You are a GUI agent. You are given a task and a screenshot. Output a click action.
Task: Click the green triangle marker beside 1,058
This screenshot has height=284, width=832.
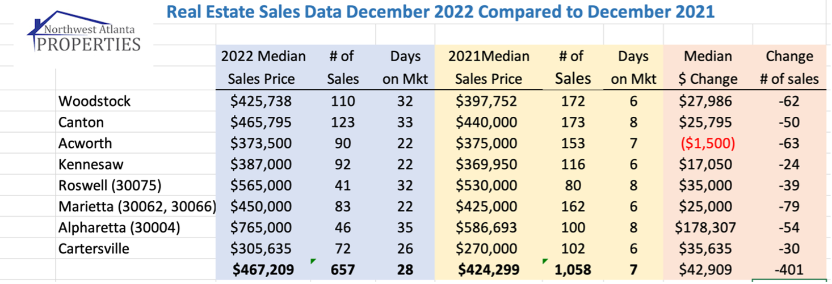tap(545, 261)
